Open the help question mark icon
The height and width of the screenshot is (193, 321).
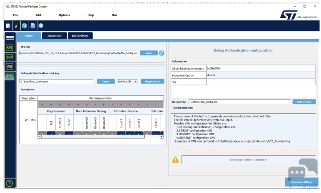click(10, 183)
